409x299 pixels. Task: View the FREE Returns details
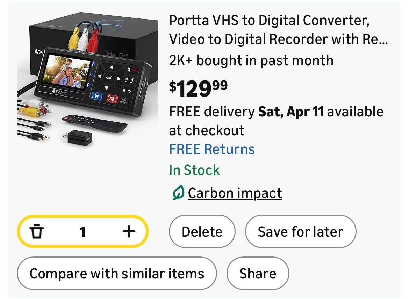pos(212,149)
